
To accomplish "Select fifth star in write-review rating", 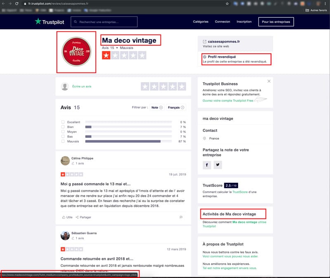I will [182, 86].
